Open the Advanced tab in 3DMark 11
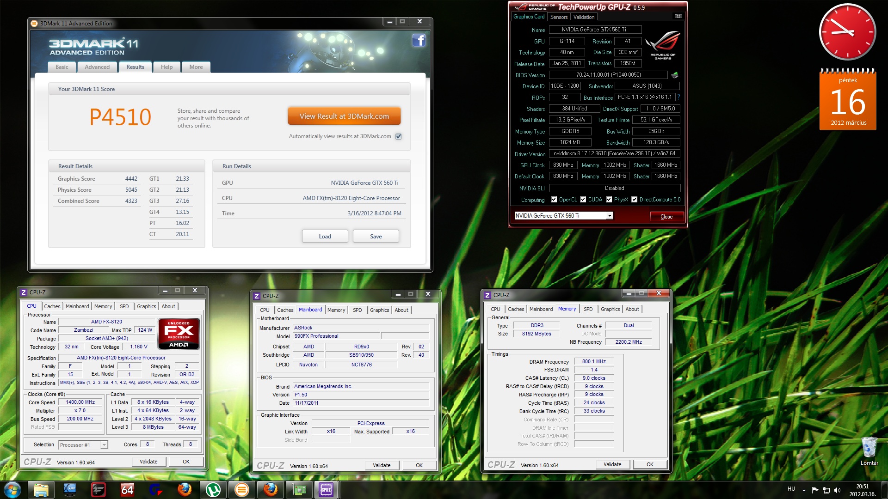The width and height of the screenshot is (888, 499). tap(97, 67)
